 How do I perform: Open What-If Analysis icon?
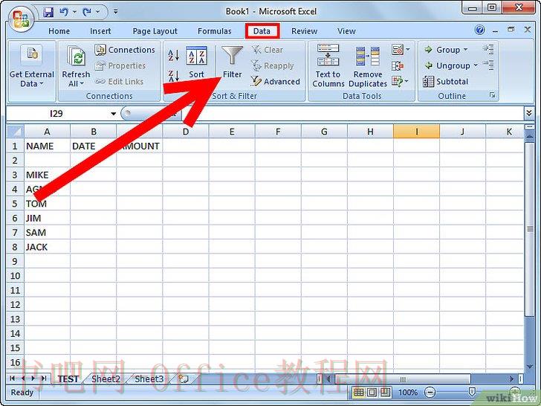pos(397,82)
